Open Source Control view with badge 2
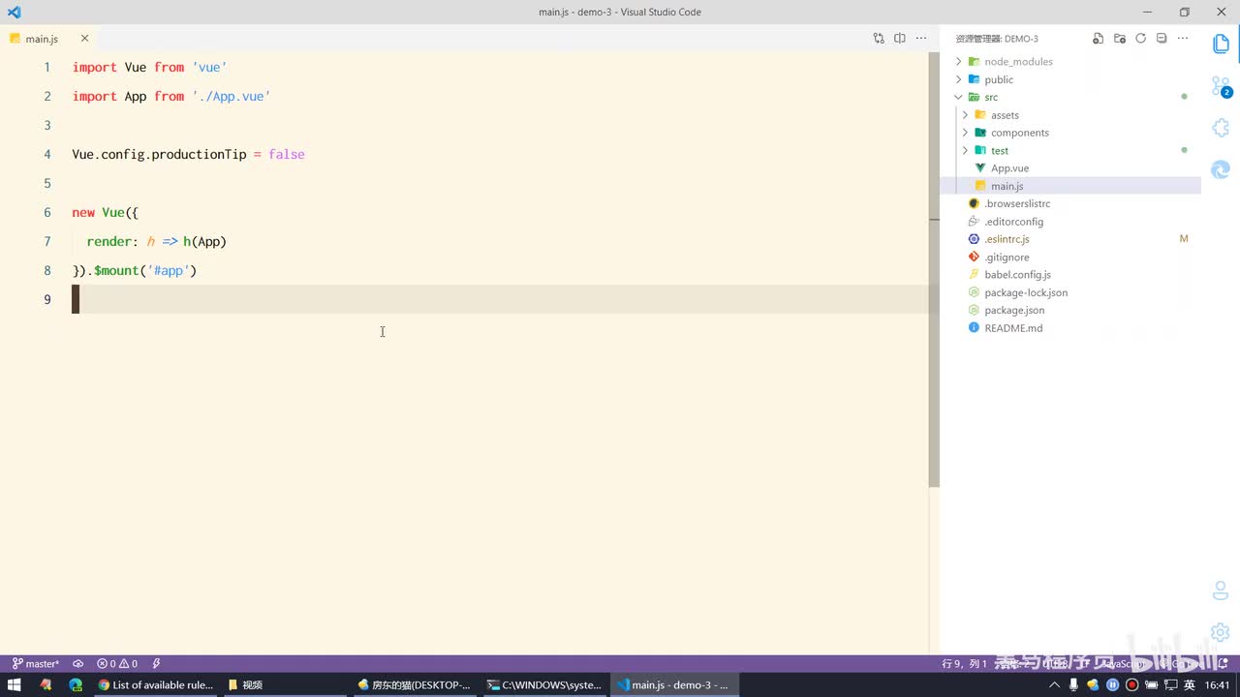Screen dimensions: 1240x697 tap(1221, 87)
